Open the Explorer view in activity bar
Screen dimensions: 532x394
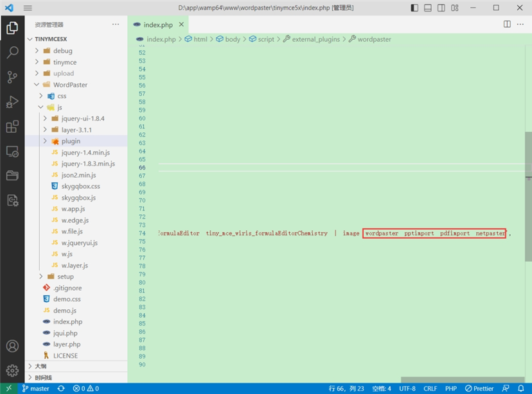point(12,28)
